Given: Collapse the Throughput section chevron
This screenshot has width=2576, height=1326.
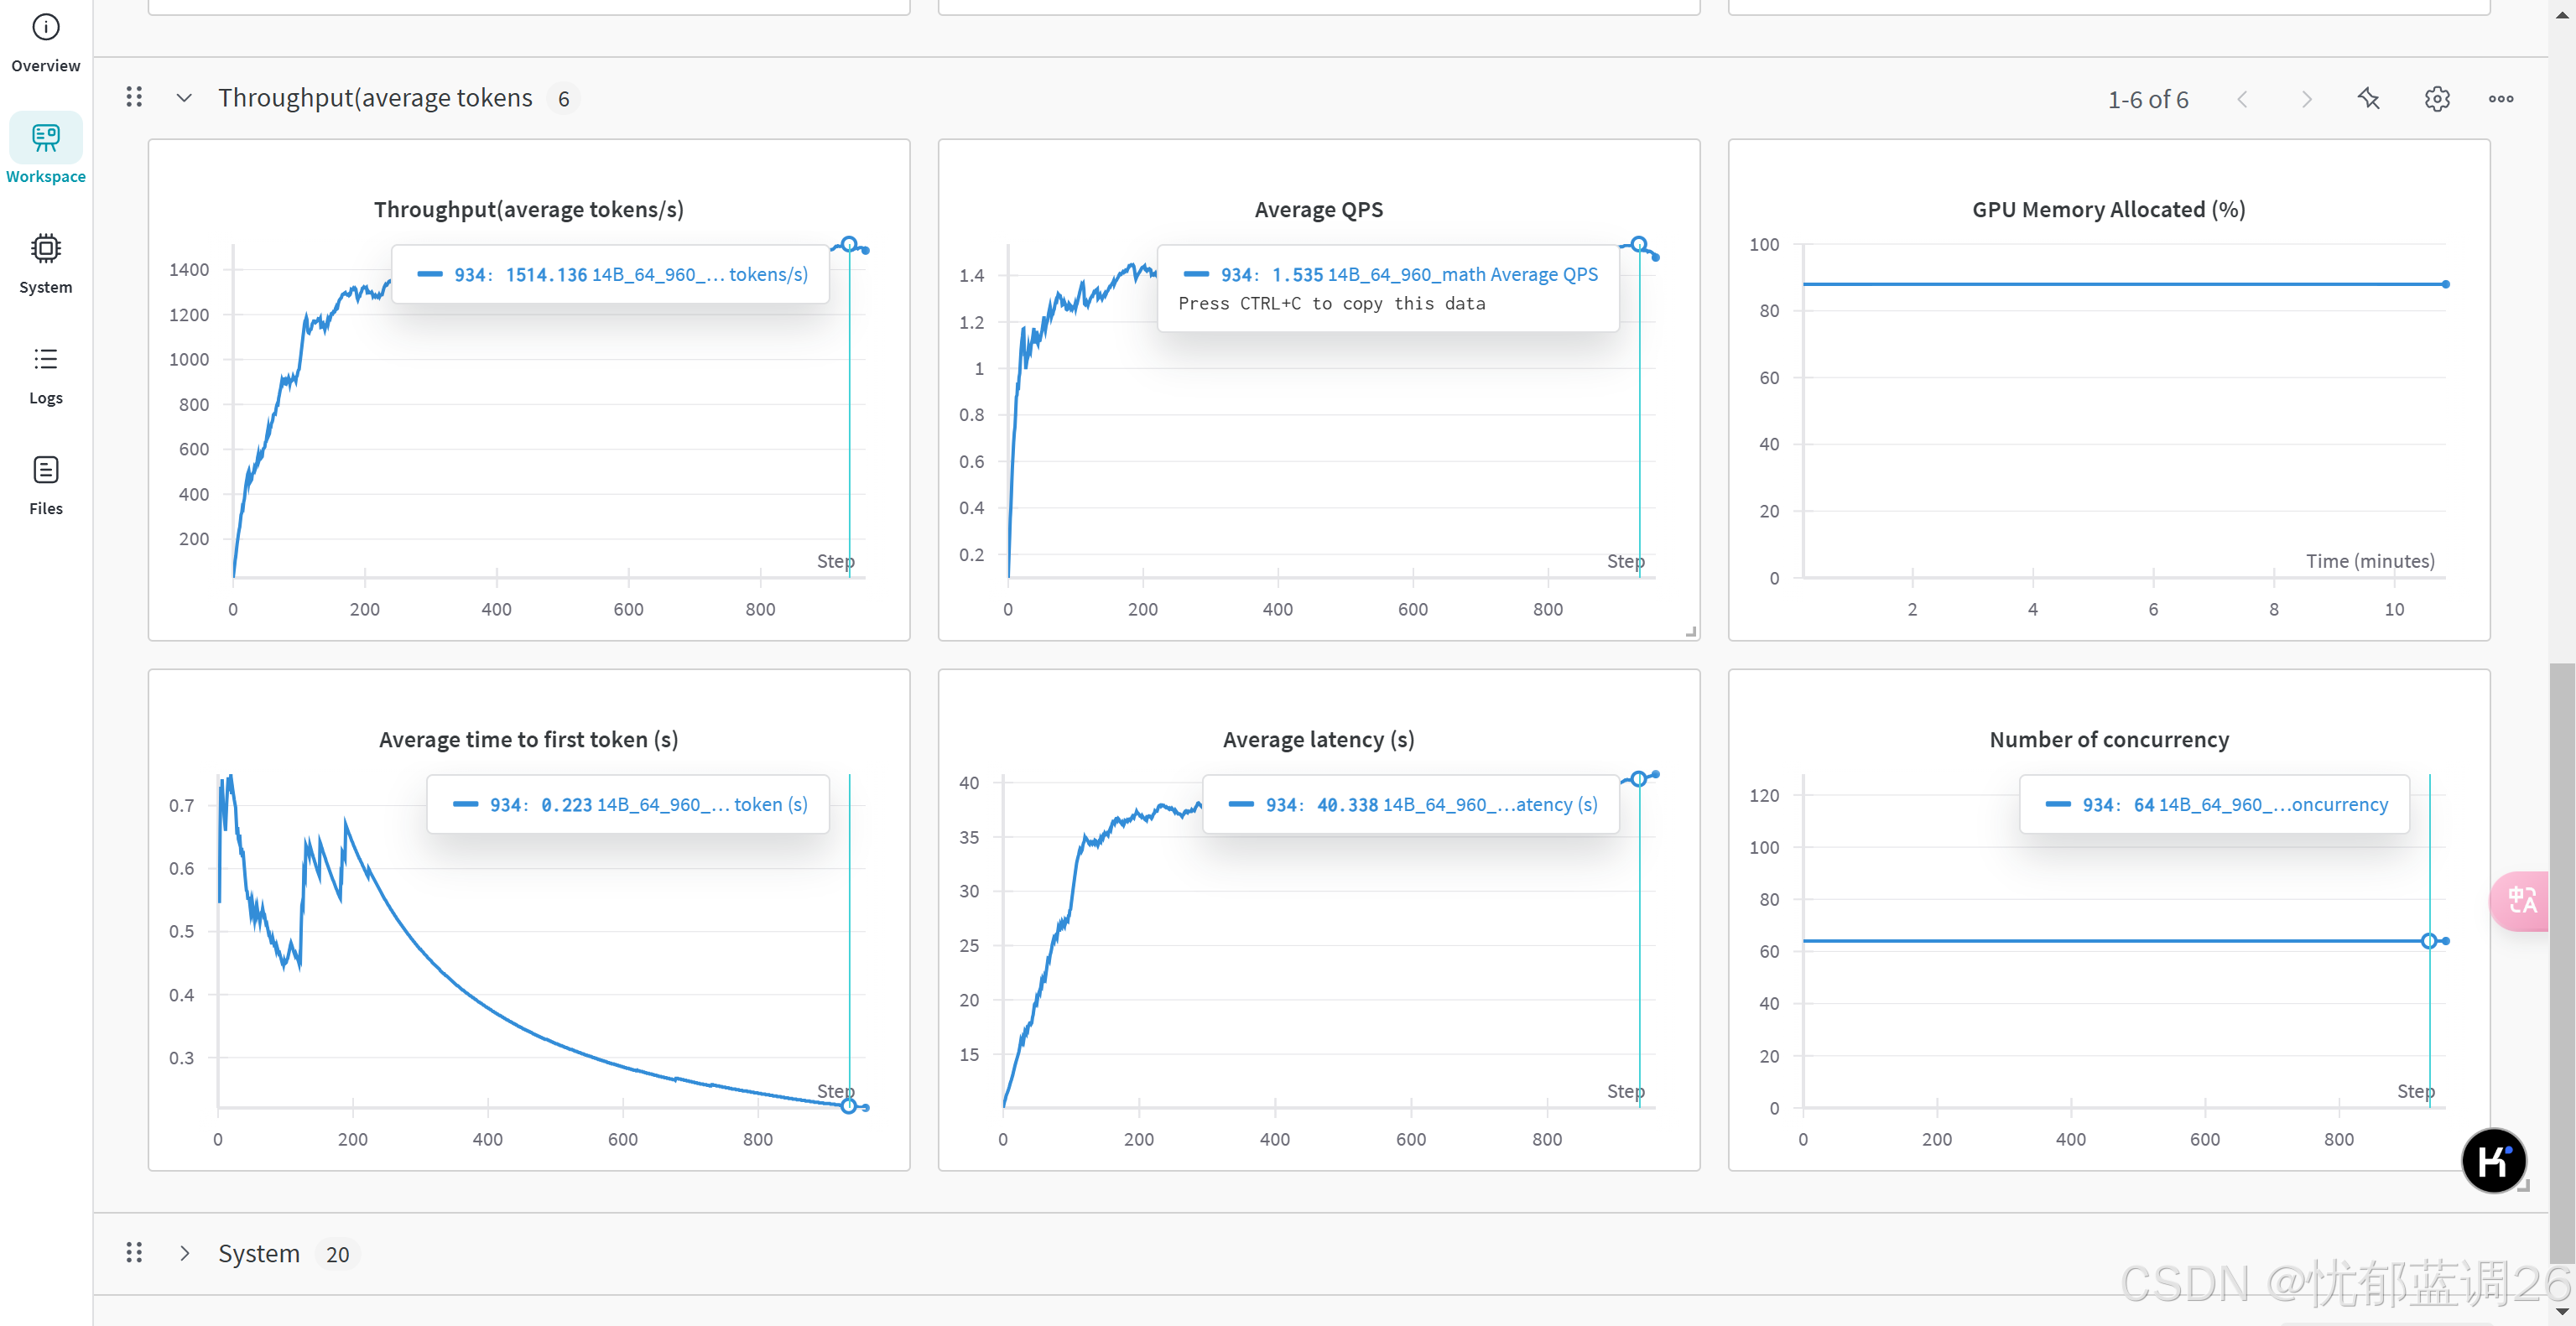Looking at the screenshot, I should [x=184, y=98].
